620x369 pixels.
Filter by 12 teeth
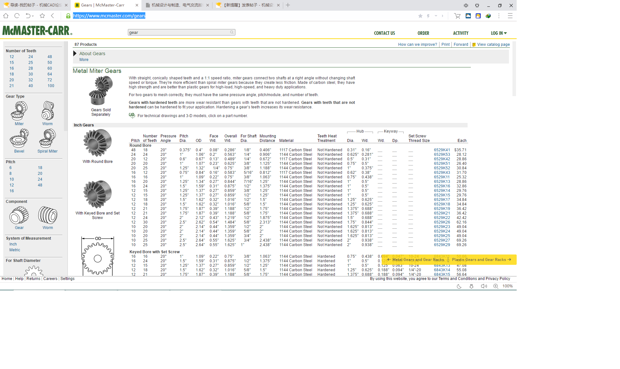tap(12, 57)
